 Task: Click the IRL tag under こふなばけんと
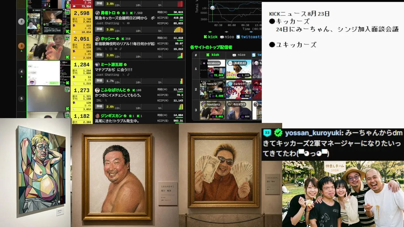point(99,100)
